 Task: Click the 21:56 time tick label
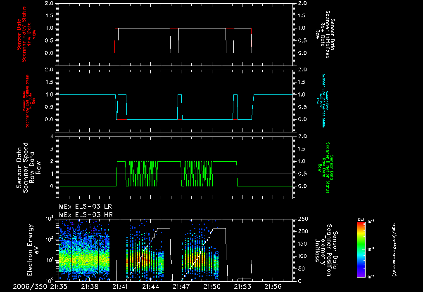pyautogui.click(x=273, y=287)
